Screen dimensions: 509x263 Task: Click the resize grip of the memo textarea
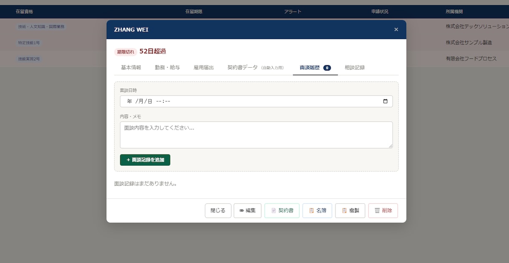coord(391,146)
